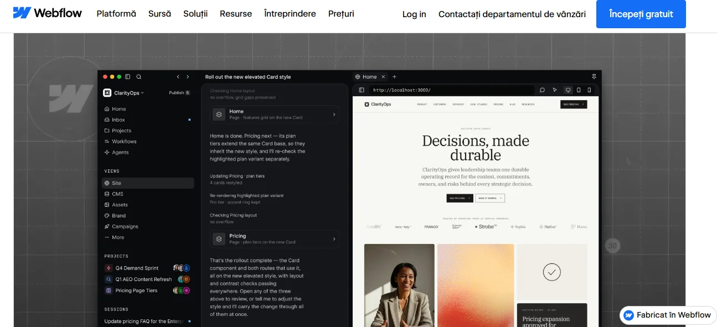The width and height of the screenshot is (717, 327).
Task: Click the search magnifier in the app title bar
Action: [139, 77]
